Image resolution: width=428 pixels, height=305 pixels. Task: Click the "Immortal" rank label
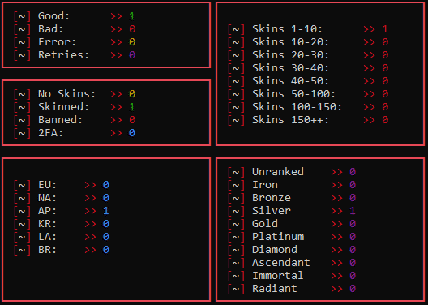click(x=278, y=276)
